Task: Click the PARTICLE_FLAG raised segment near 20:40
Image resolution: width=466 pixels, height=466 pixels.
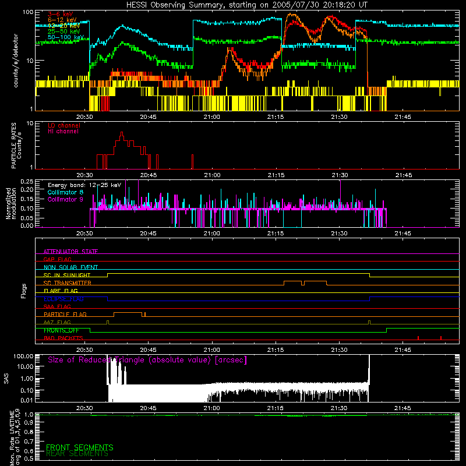Action: point(128,315)
